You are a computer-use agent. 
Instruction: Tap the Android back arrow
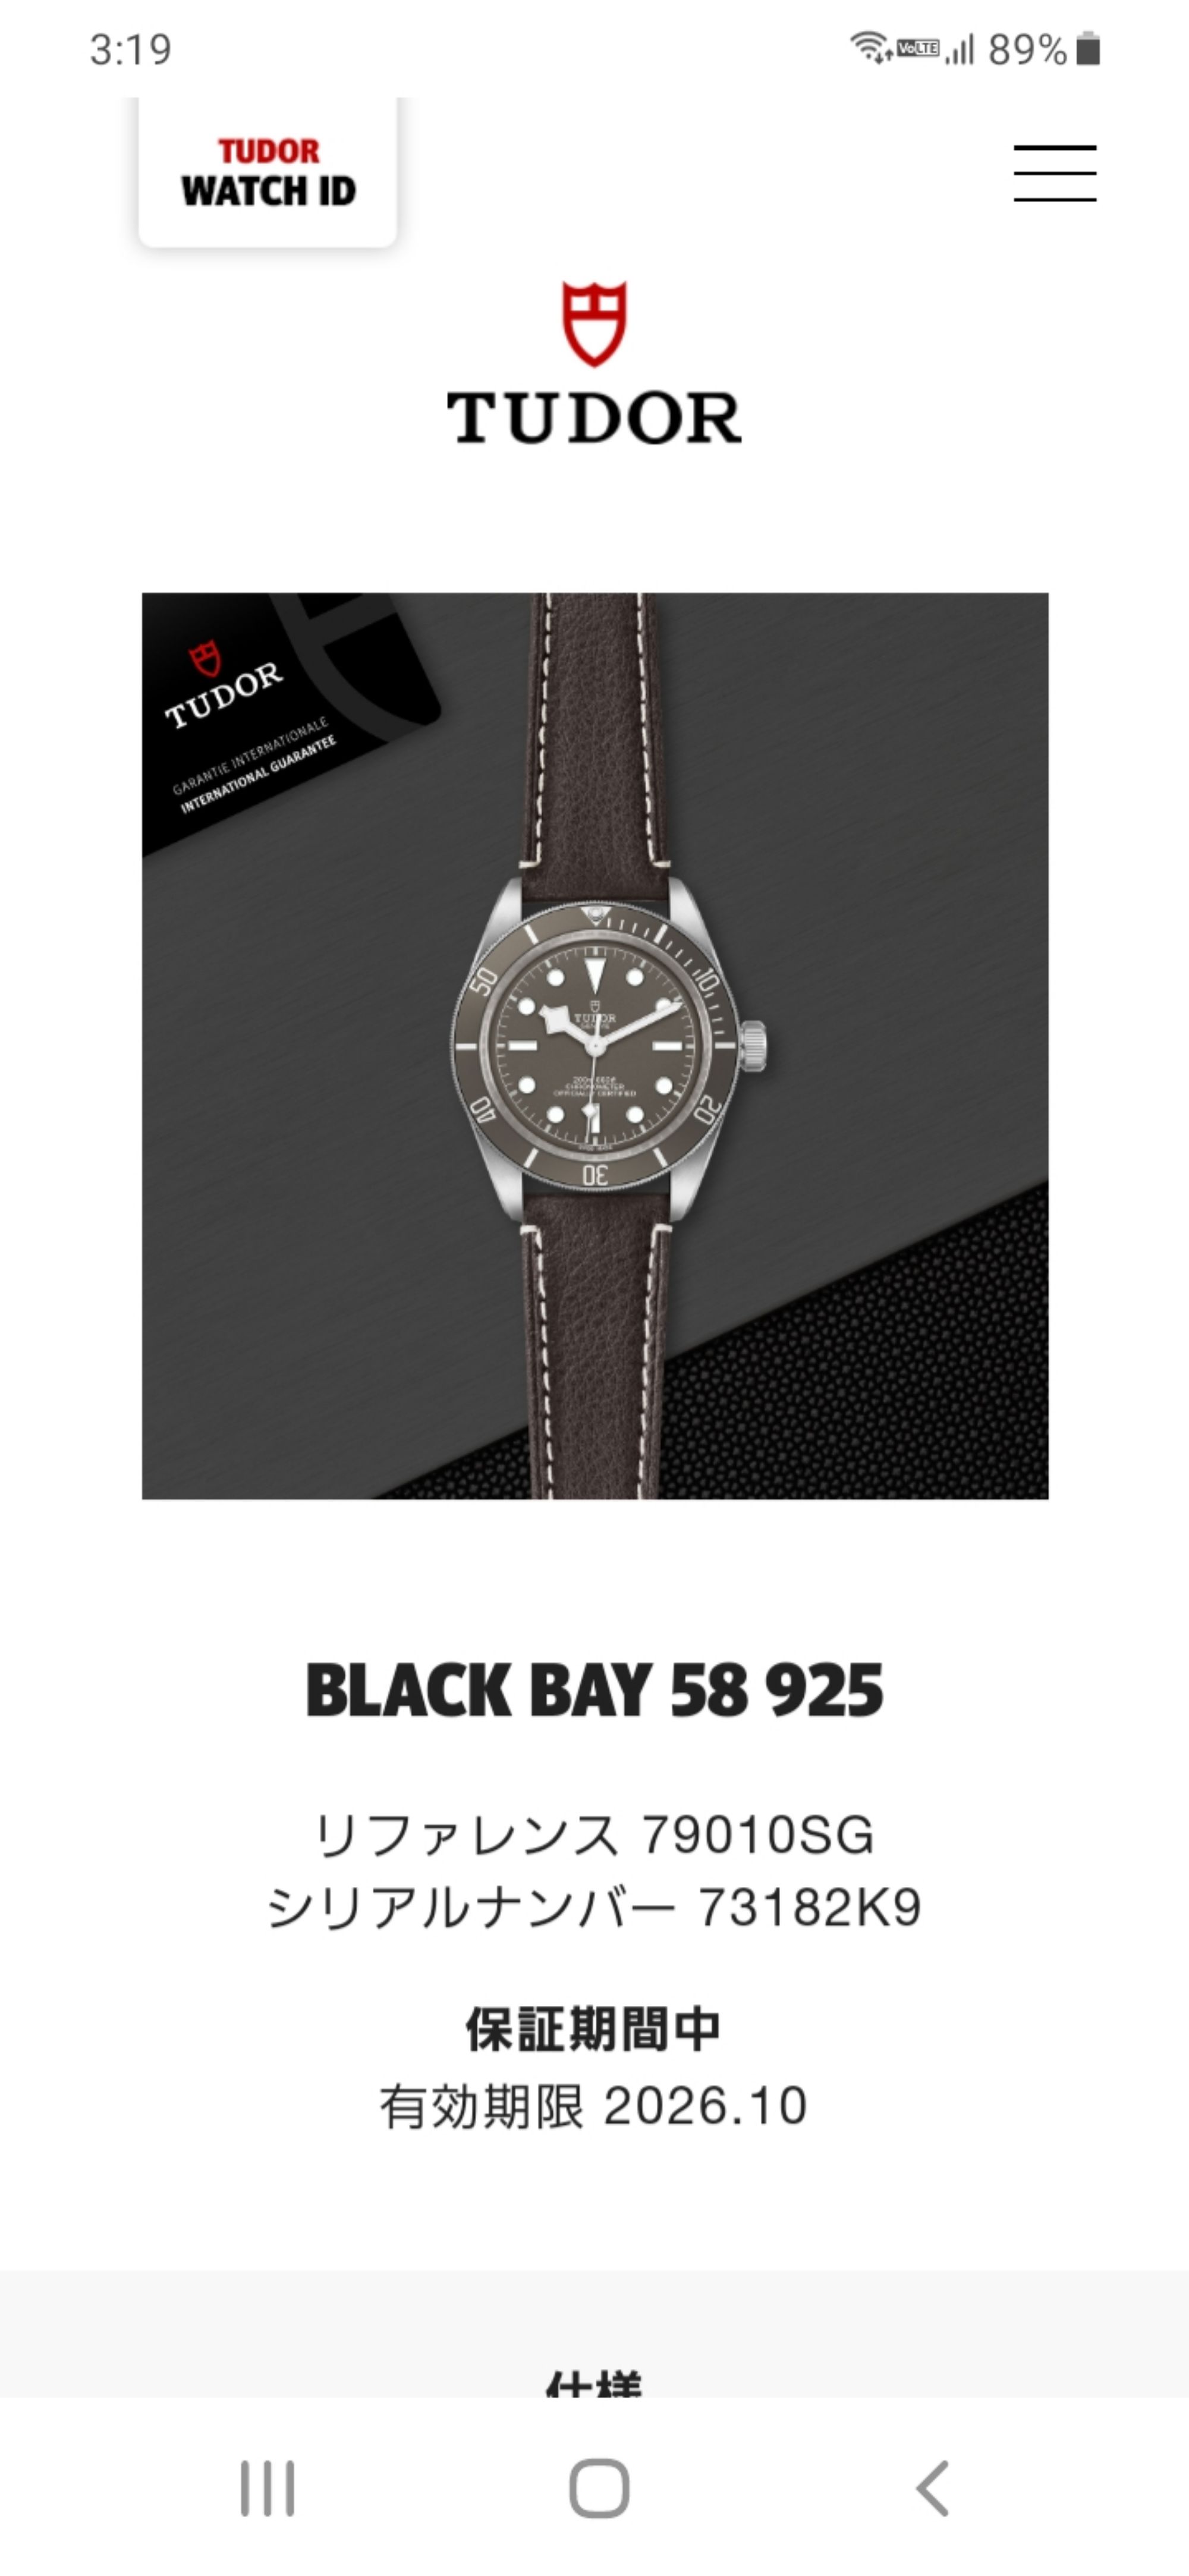[932, 2488]
